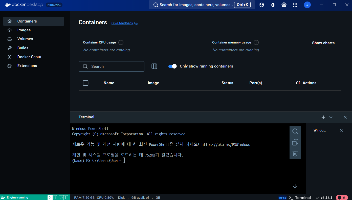Jump to terminal bottom with down arrow
The width and height of the screenshot is (352, 200).
coord(295,186)
